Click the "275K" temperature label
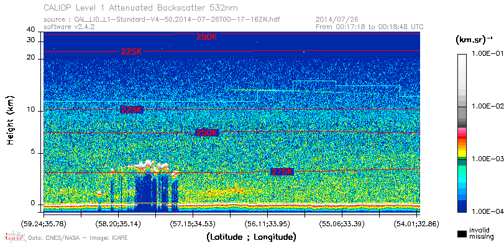Viewport: 504px width, 243px height. [x=282, y=172]
